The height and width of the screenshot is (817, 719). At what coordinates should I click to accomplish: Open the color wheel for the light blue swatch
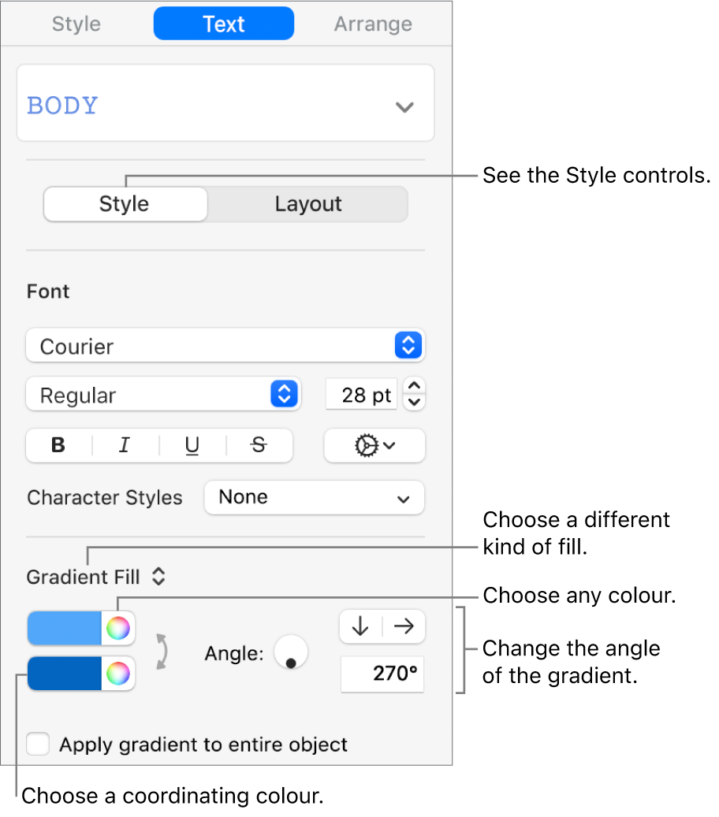coord(118,628)
